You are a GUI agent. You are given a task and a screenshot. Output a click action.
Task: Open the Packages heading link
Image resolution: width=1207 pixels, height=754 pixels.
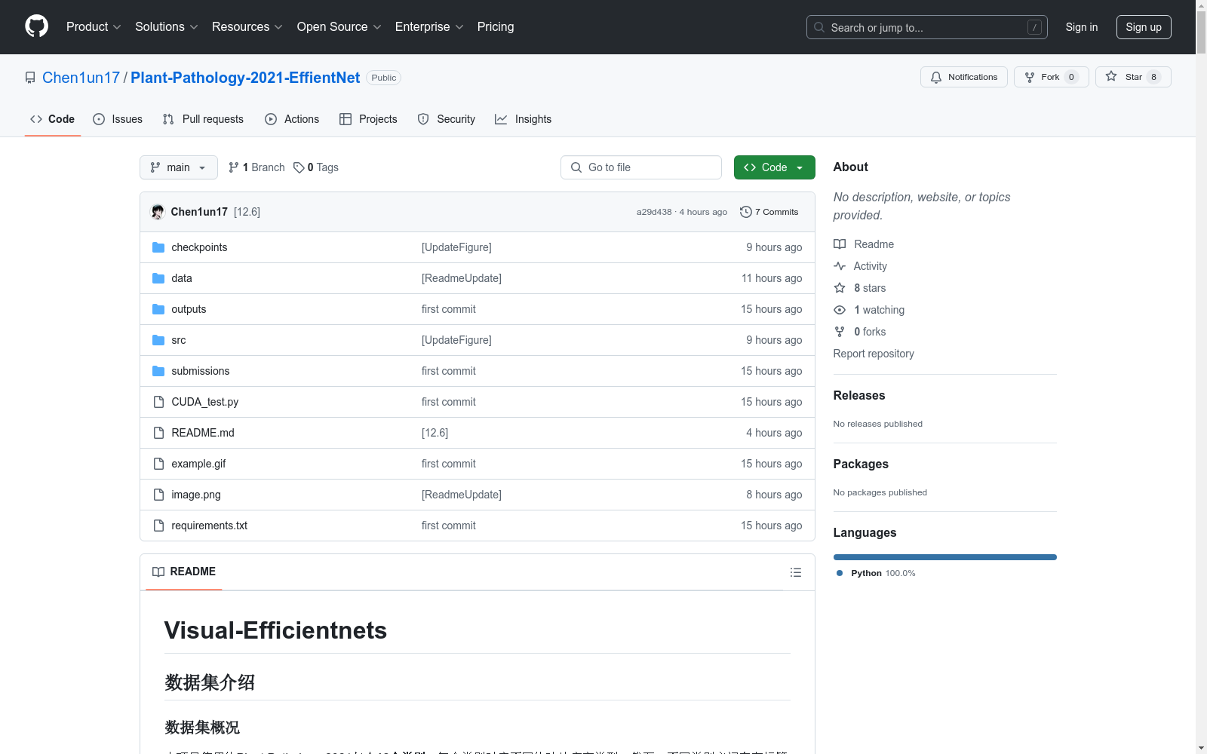861,464
